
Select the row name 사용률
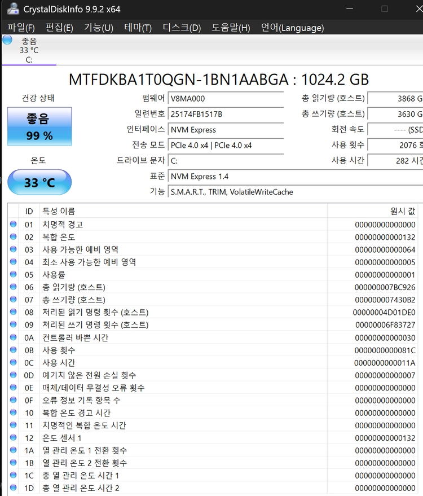54,275
